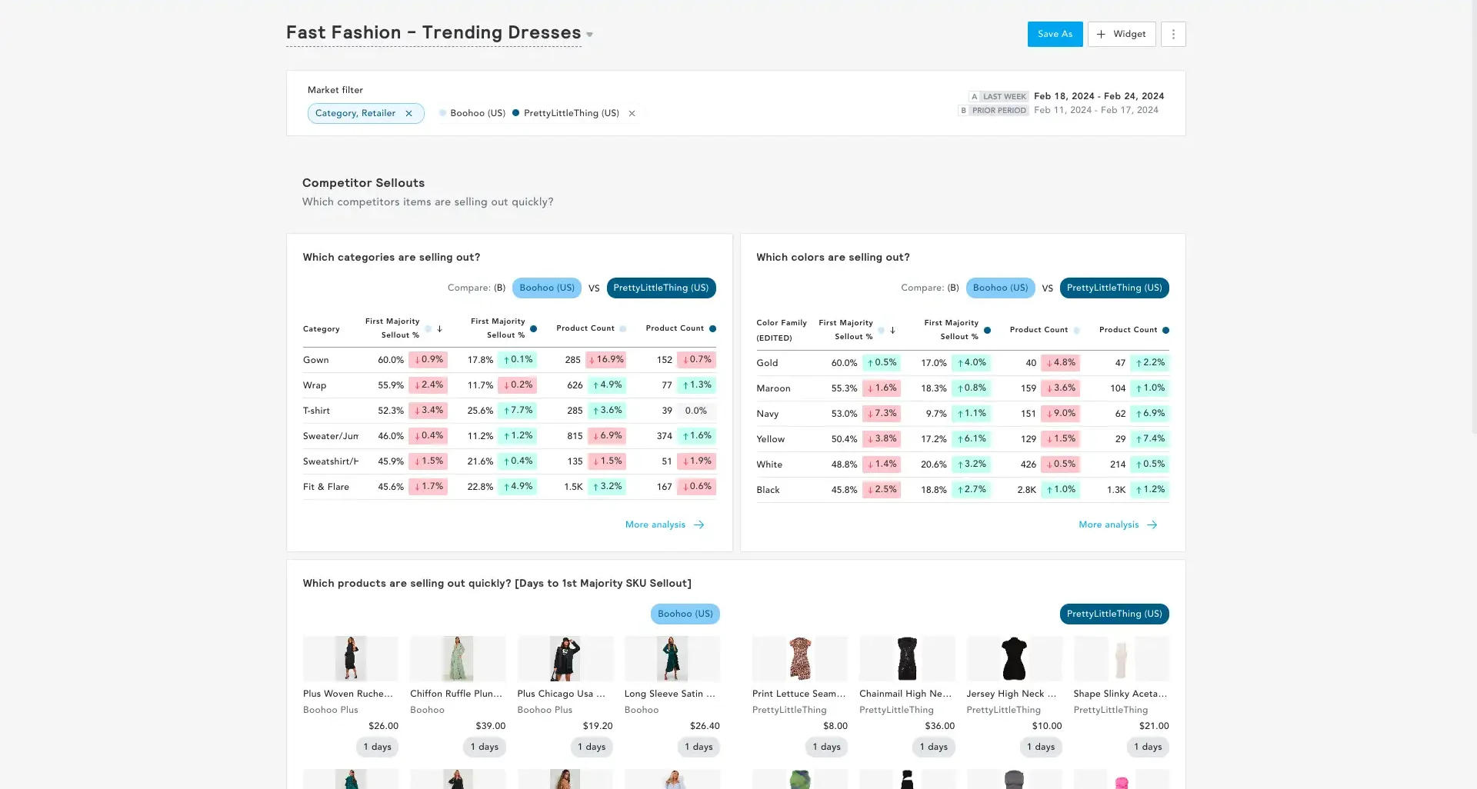Open More analysis link in categories widget
This screenshot has height=789, width=1477.
[x=655, y=524]
